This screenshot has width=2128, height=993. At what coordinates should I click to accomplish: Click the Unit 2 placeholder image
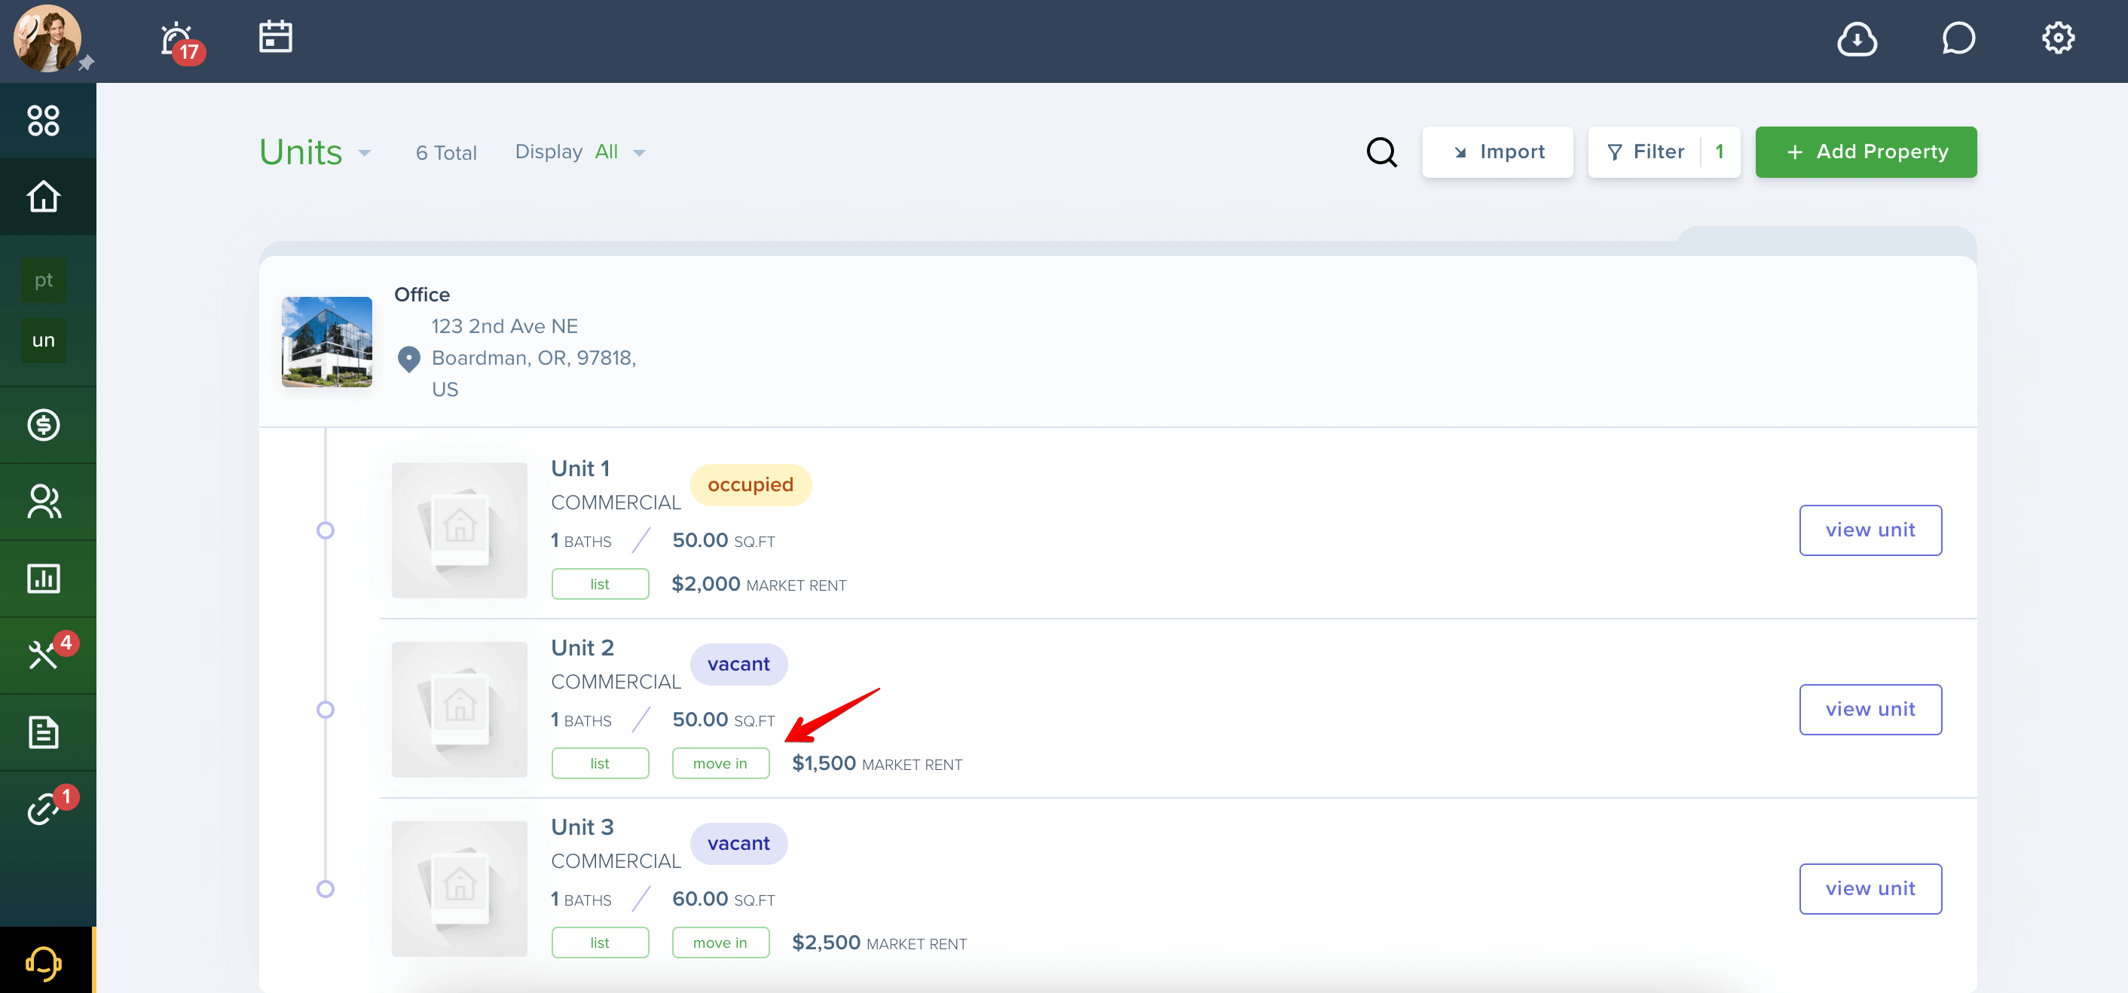pos(460,709)
